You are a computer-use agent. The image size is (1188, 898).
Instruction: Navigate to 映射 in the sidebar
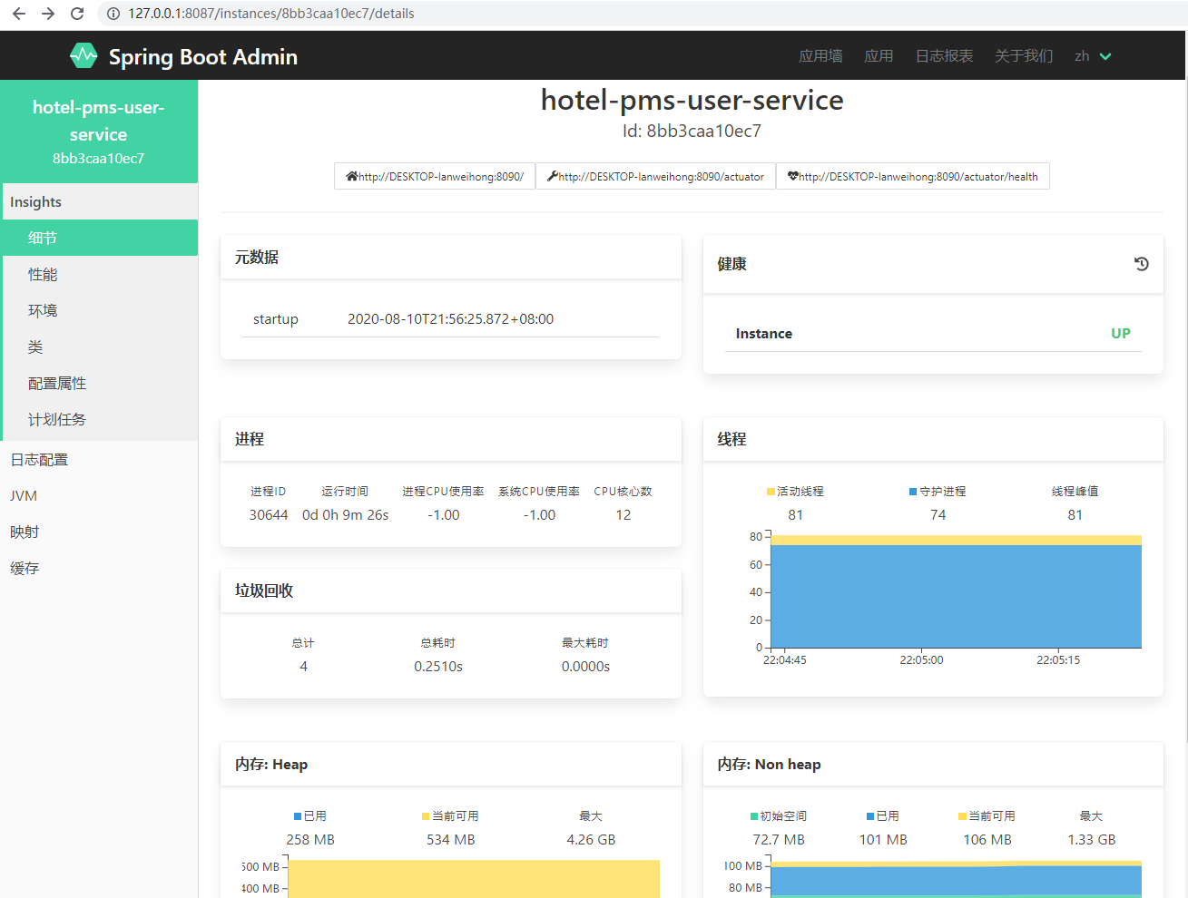click(x=24, y=532)
